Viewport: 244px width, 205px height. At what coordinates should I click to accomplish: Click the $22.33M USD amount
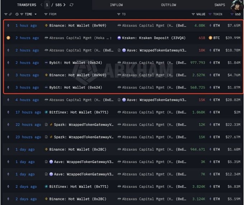[233, 125]
